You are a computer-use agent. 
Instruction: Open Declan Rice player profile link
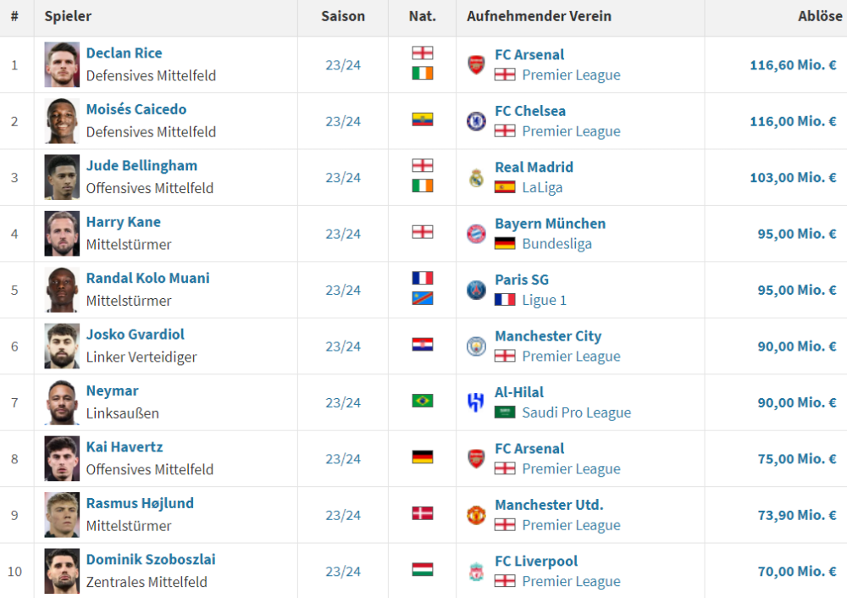point(124,53)
